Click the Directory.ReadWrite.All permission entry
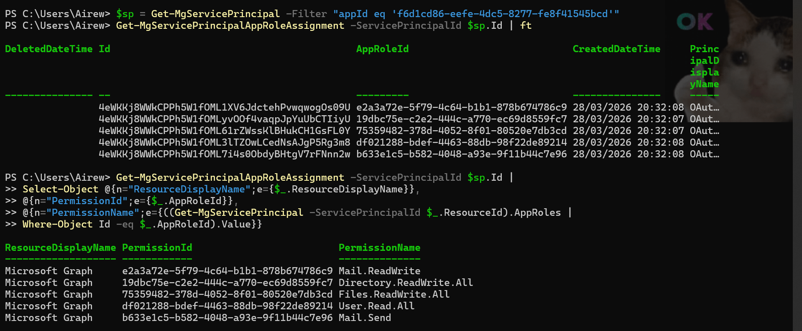The image size is (802, 331). [406, 283]
